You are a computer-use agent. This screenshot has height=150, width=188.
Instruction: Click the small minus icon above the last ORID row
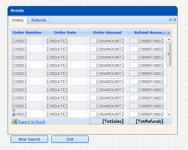pos(13,110)
